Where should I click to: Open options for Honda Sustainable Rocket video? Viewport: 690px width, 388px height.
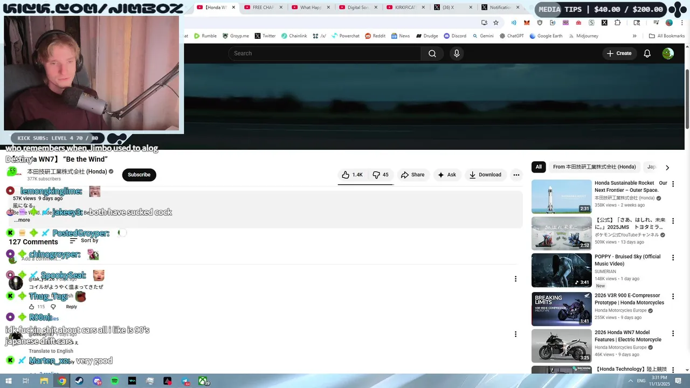click(x=673, y=184)
